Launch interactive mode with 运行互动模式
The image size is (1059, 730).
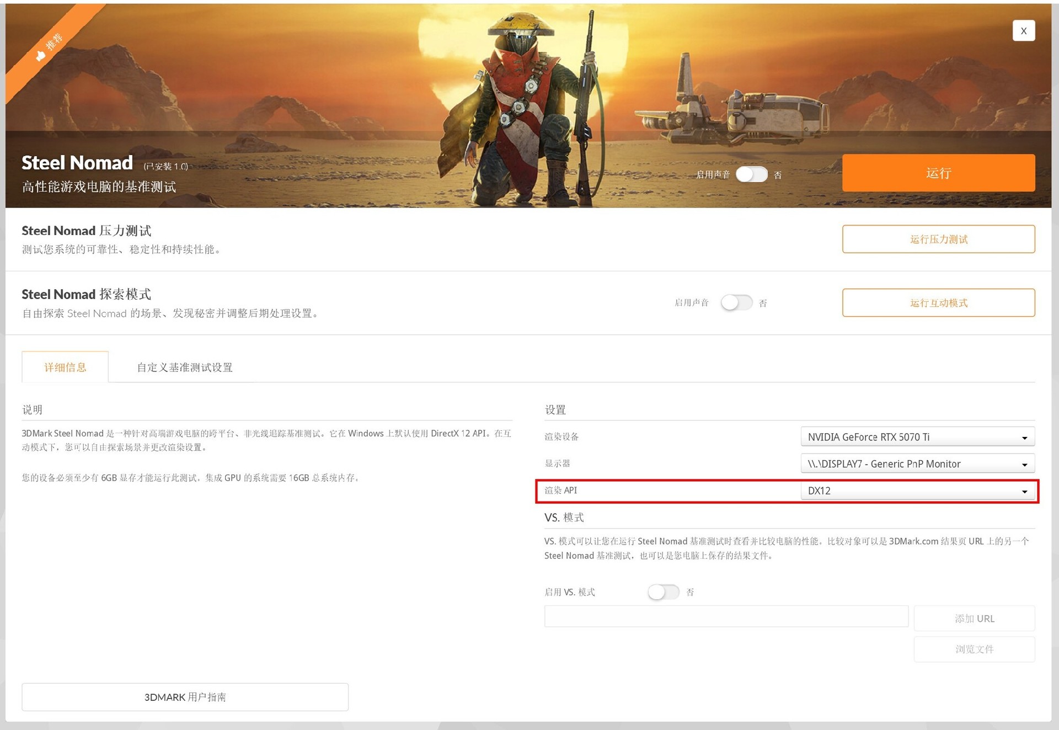pos(938,302)
